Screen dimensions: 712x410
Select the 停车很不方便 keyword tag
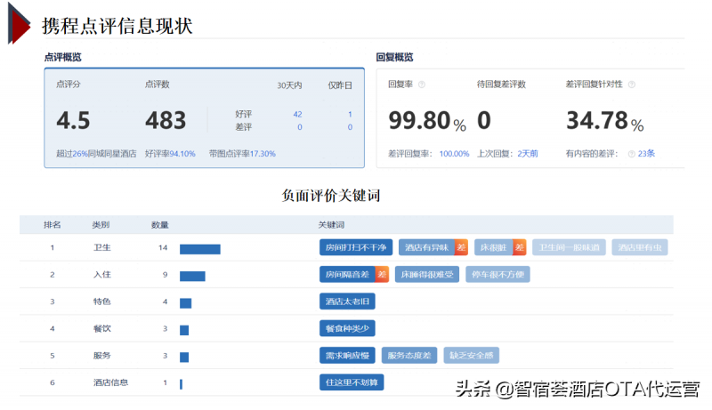[498, 275]
